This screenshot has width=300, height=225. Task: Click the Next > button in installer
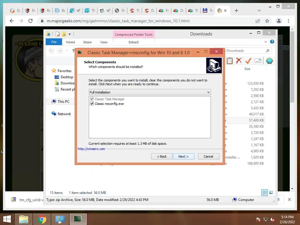(x=183, y=156)
